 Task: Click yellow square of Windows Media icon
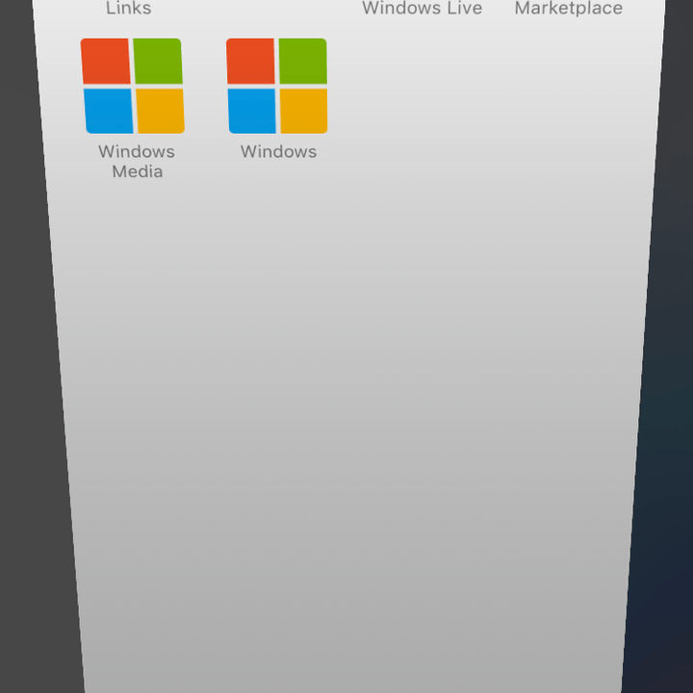click(x=161, y=111)
